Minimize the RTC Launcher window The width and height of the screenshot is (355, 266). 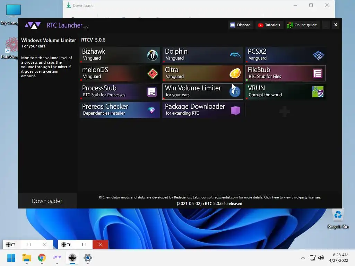[326, 25]
